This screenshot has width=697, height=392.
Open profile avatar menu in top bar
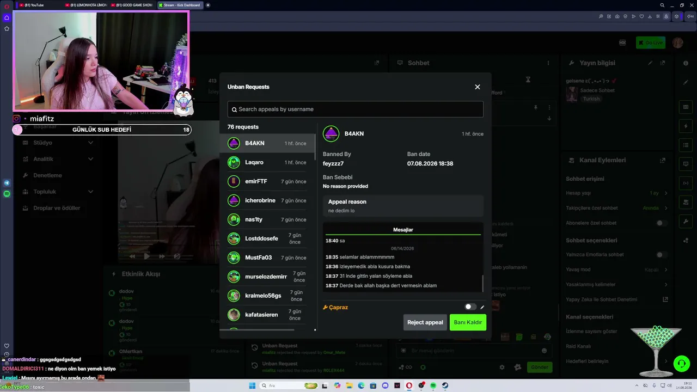(678, 42)
